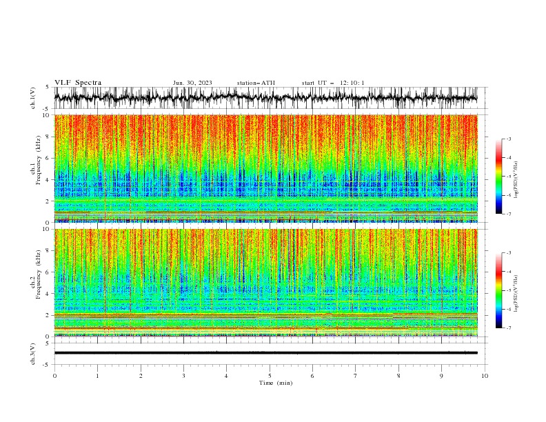Image resolution: width=546 pixels, height=422 pixels.
Task: Click ch.1 frequency tick label '8'
Action: 48,137
